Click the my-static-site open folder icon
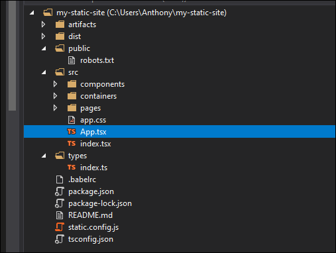The height and width of the screenshot is (253, 336). coord(48,13)
